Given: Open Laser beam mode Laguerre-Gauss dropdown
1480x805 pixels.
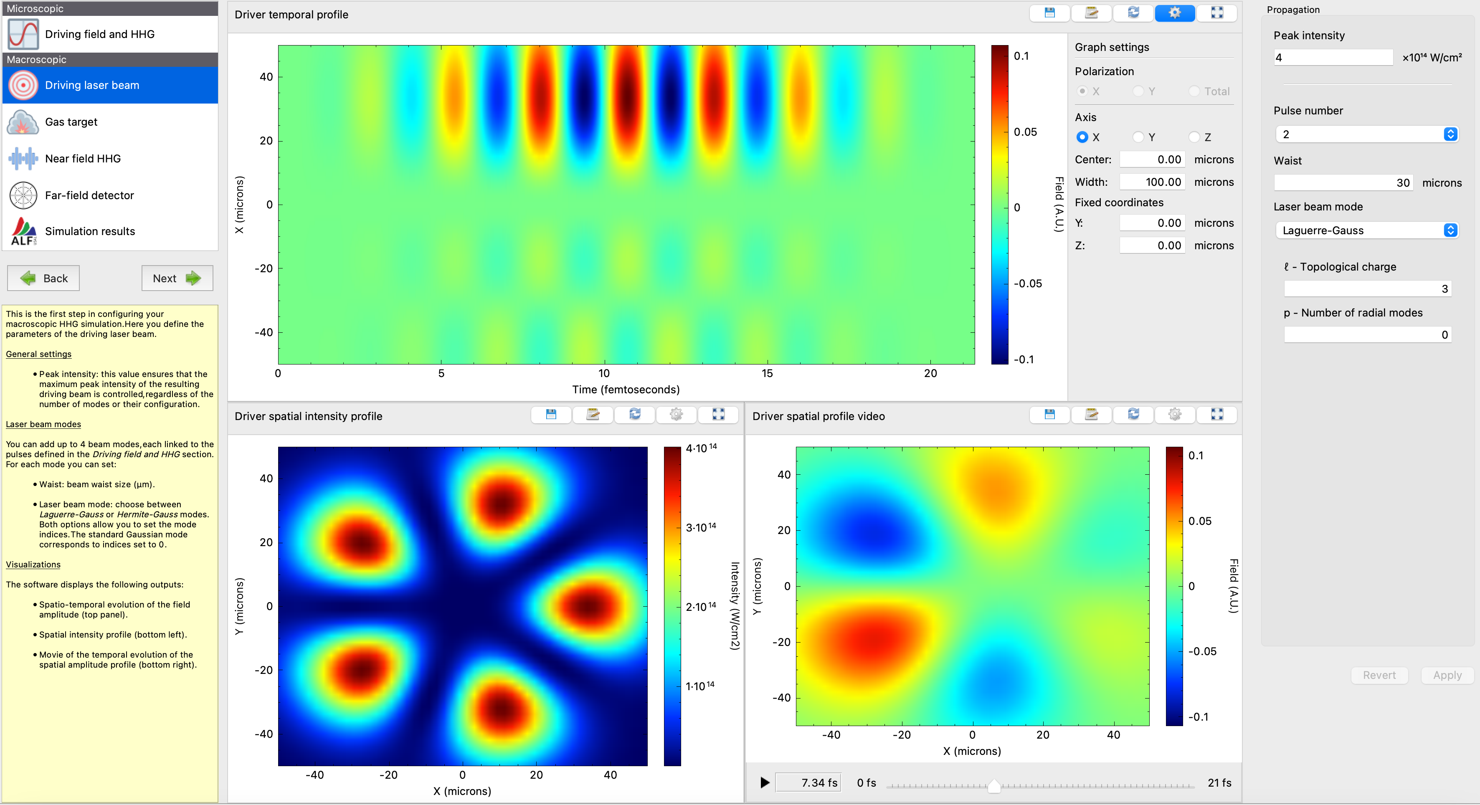Looking at the screenshot, I should pos(1366,230).
